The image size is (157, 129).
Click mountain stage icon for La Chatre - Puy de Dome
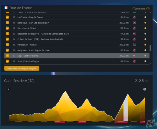[134, 17]
